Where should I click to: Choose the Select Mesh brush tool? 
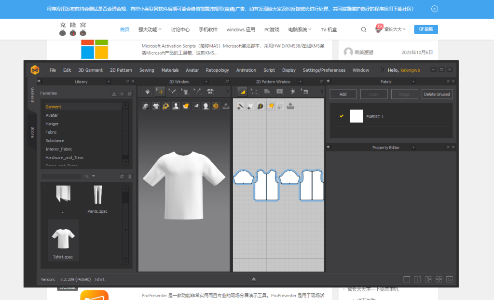pos(172,92)
